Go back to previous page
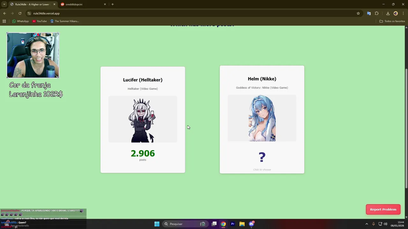Viewport: 408px width, 229px height. [4, 13]
